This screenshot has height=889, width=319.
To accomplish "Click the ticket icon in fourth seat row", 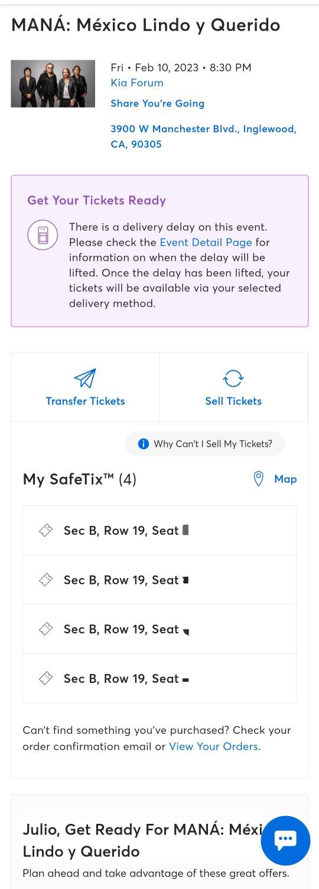I will (45, 679).
